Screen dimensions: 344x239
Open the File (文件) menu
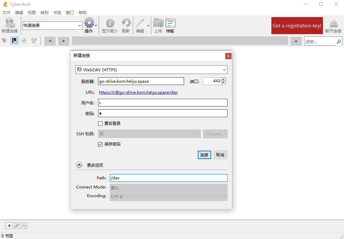(x=6, y=13)
